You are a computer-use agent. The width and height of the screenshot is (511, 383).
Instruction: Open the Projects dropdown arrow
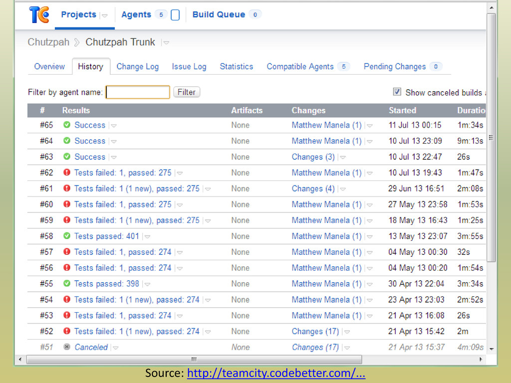pos(105,15)
